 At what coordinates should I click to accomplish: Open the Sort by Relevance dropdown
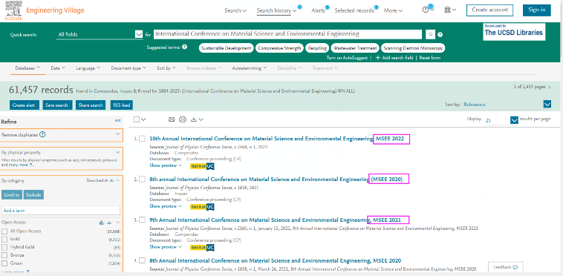coord(547,105)
